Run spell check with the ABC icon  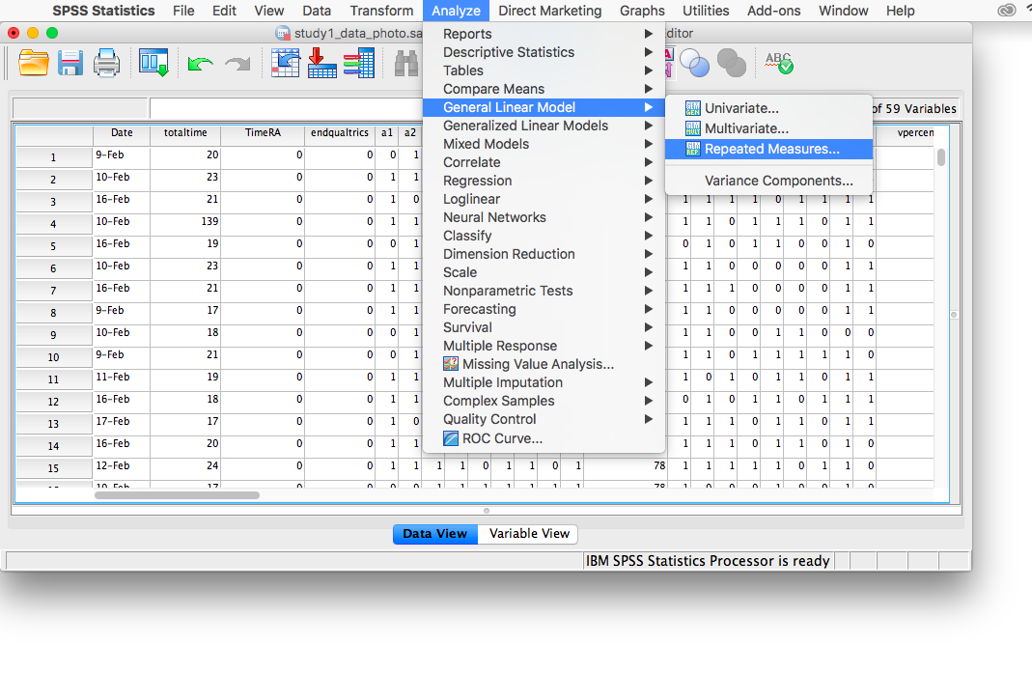[x=779, y=63]
